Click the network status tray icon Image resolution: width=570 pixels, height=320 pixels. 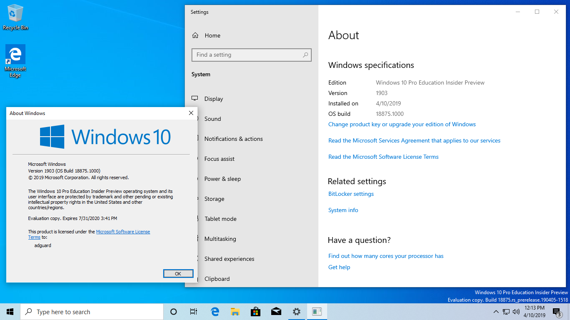click(x=506, y=312)
